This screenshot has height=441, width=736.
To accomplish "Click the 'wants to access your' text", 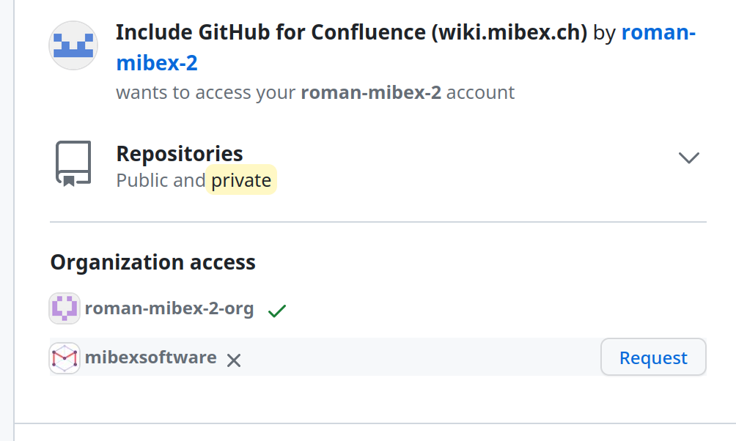I will click(206, 93).
